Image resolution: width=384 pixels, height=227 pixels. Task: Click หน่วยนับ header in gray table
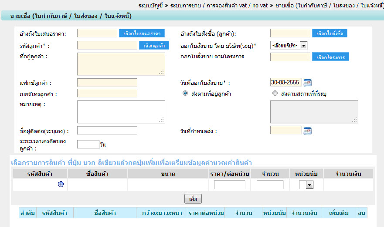pyautogui.click(x=306, y=174)
